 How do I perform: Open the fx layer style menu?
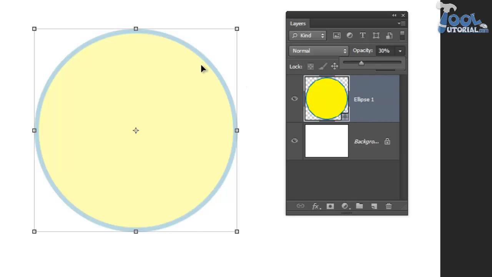316,206
